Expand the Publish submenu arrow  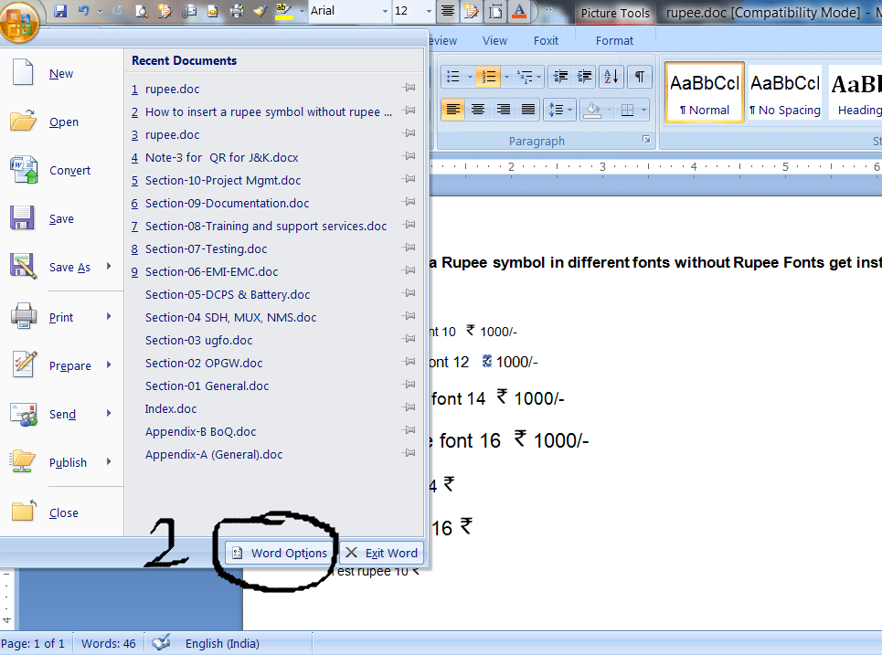tap(109, 461)
